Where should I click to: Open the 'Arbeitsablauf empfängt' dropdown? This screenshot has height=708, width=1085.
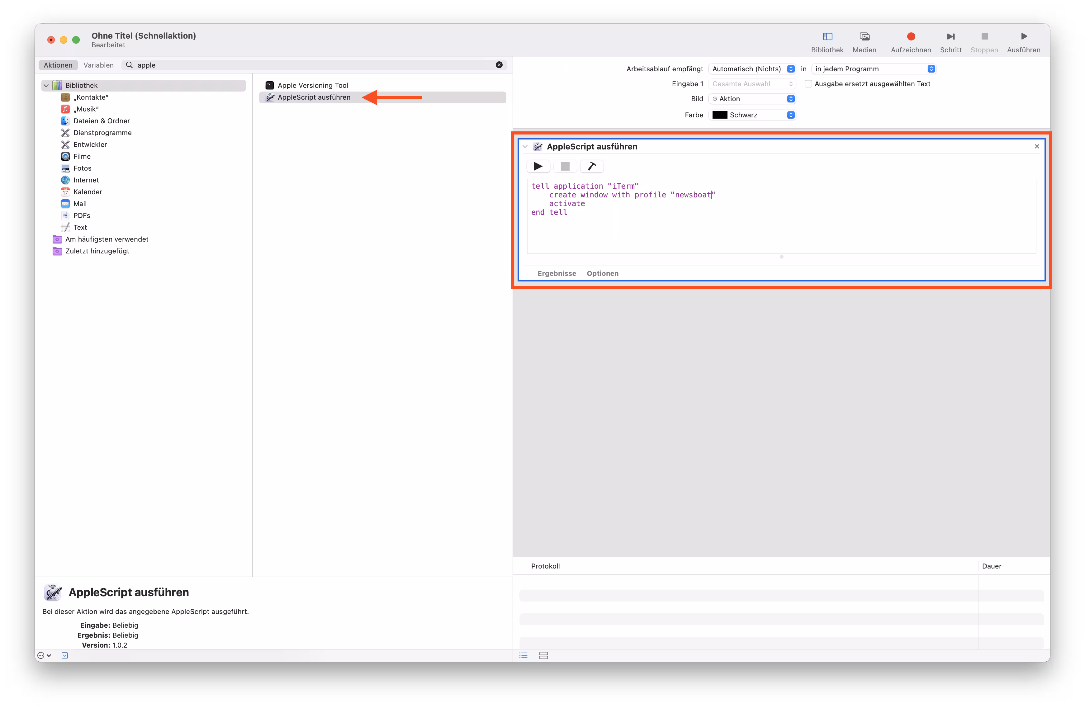(753, 69)
